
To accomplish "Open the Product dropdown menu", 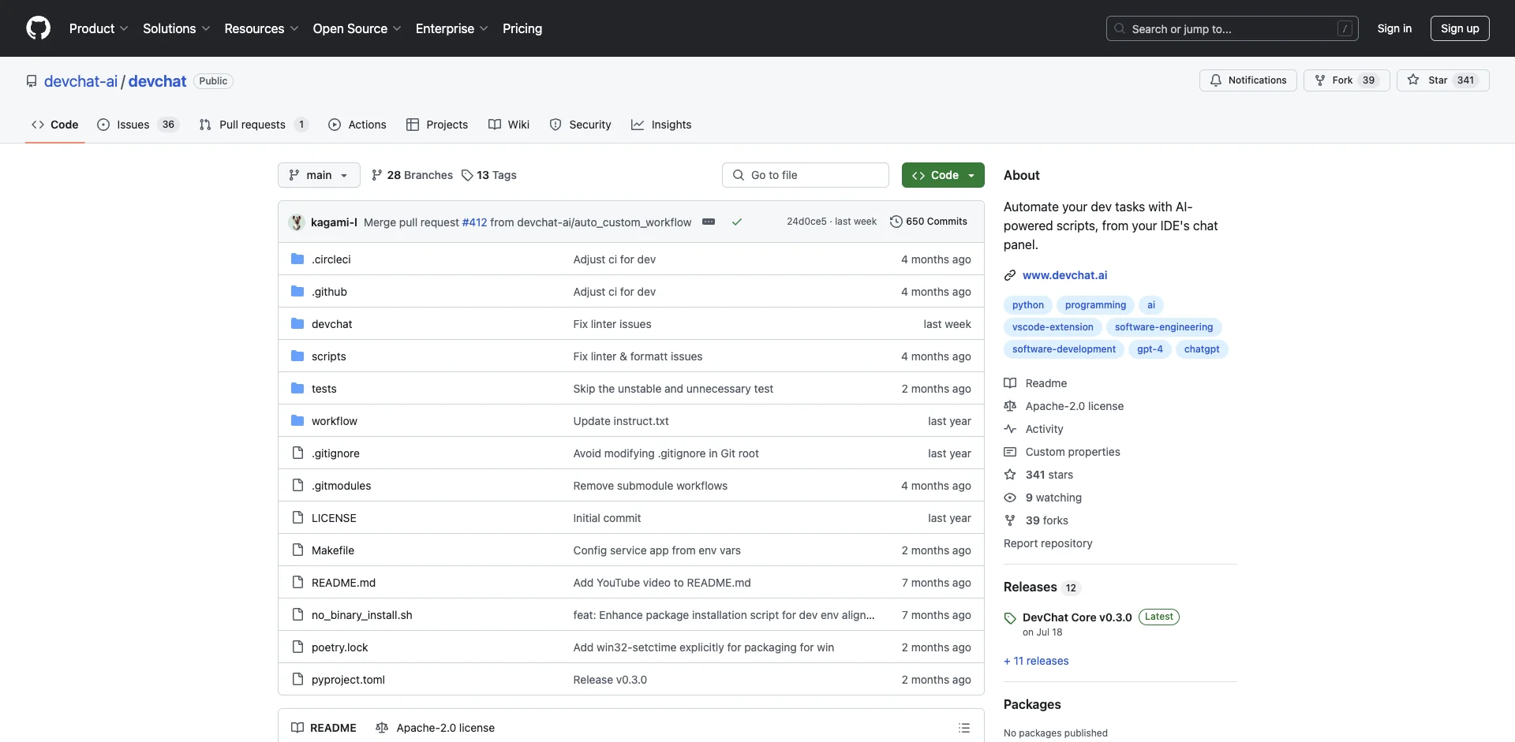I will [x=99, y=28].
